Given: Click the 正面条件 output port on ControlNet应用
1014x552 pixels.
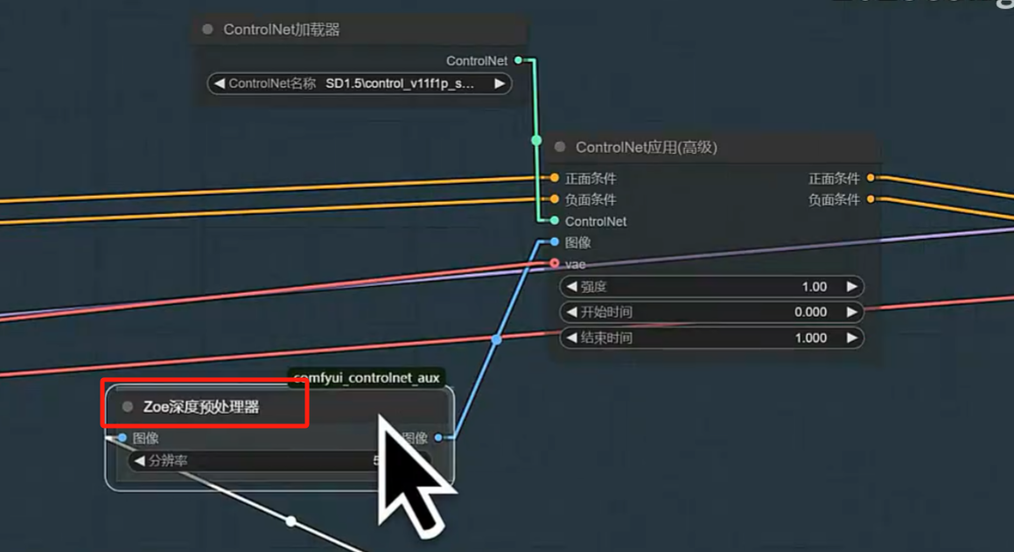Looking at the screenshot, I should click(871, 178).
